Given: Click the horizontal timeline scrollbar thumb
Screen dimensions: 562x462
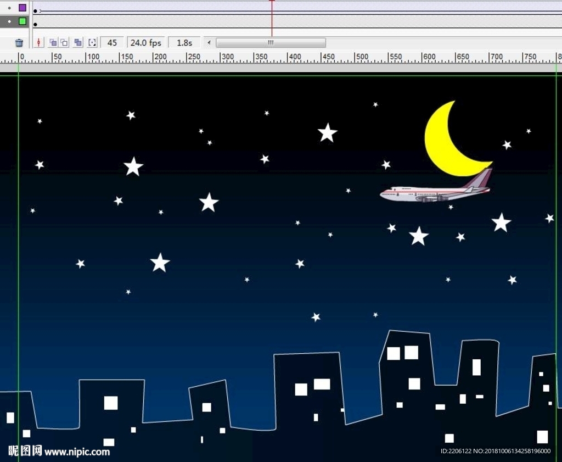Looking at the screenshot, I should click(x=271, y=43).
